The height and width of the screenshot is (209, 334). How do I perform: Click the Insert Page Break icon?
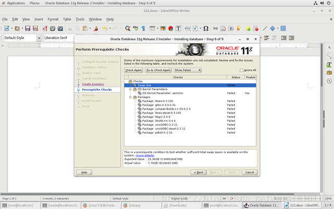(x=188, y=28)
